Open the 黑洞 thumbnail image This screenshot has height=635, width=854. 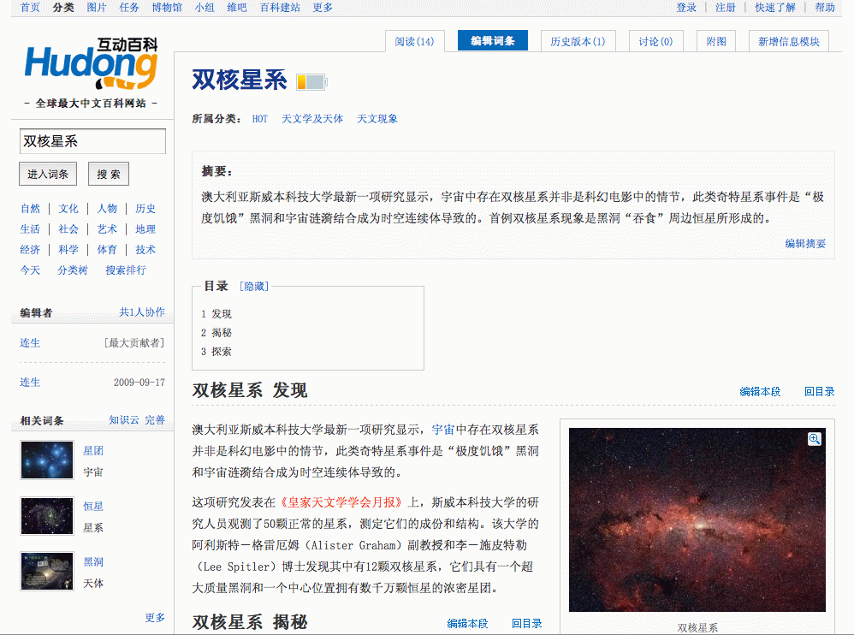pyautogui.click(x=47, y=572)
